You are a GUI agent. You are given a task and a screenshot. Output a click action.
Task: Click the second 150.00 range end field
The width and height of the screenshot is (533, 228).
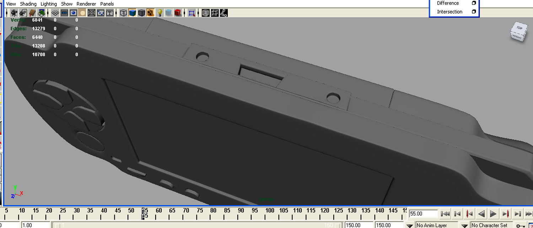389,225
